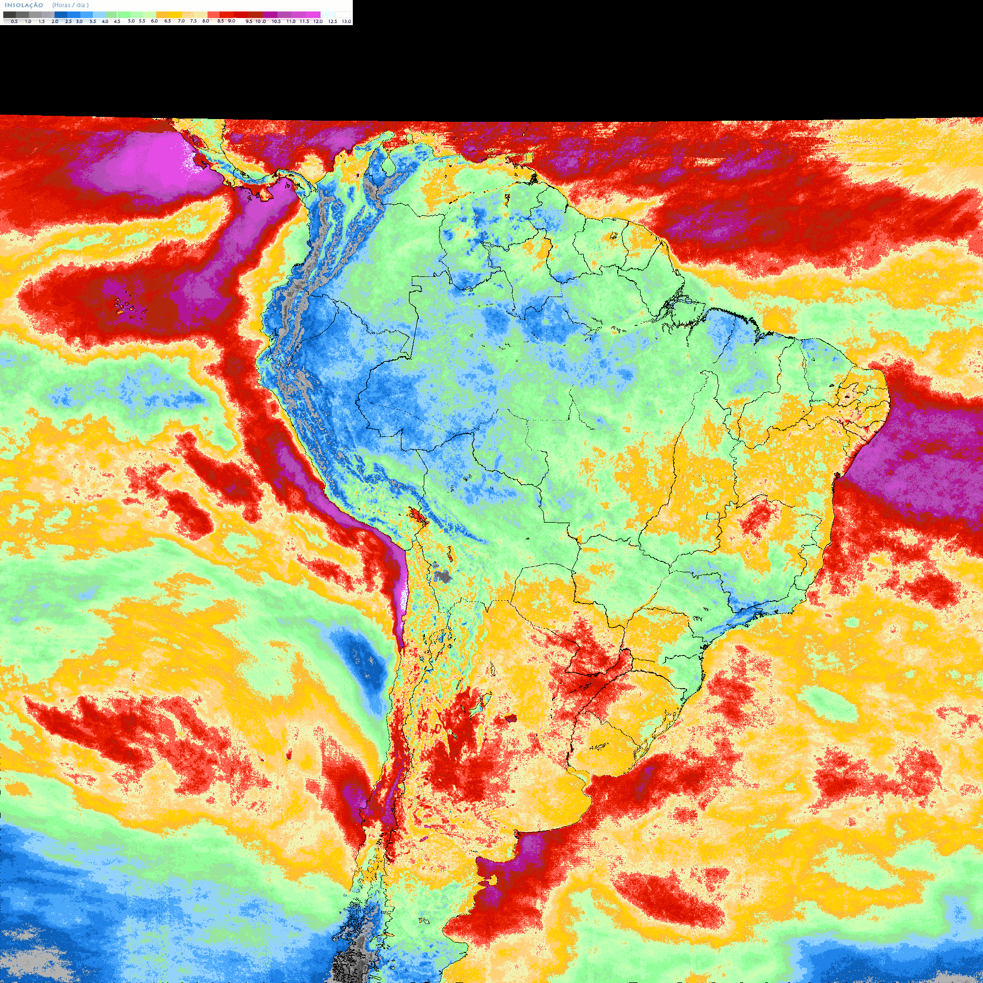Click the 6.0 legend value
The width and height of the screenshot is (983, 983).
154,21
